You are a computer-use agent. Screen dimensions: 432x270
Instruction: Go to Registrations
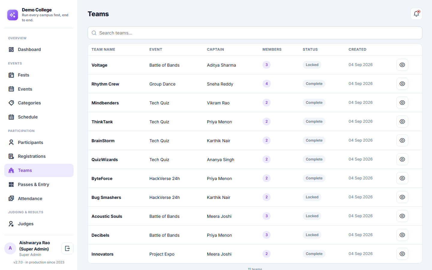(x=39, y=156)
